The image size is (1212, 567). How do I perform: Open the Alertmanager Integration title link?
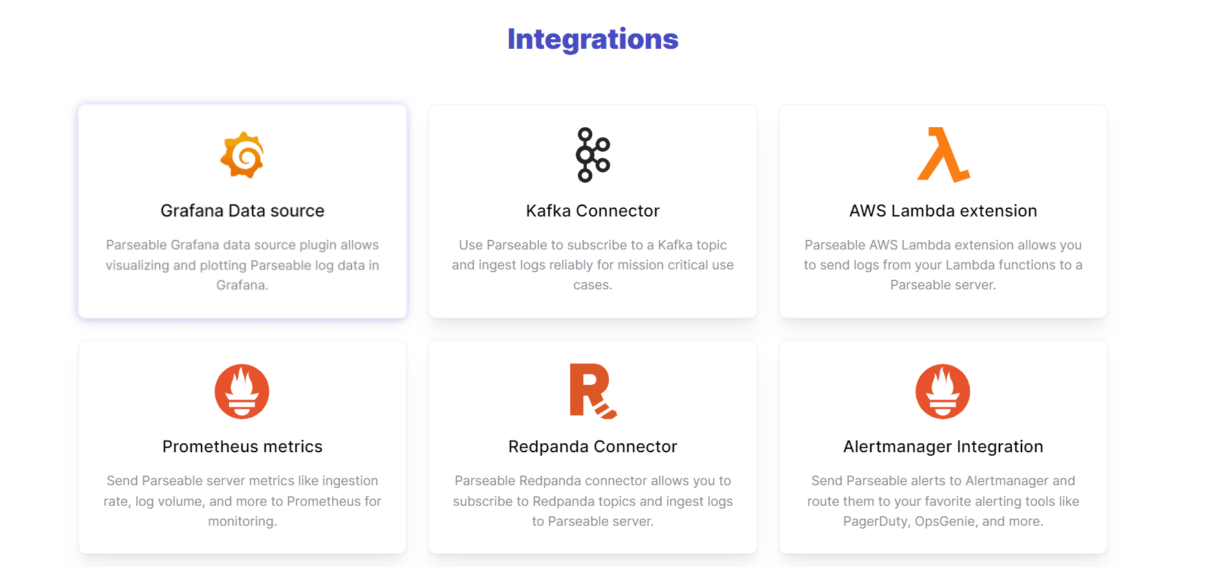tap(943, 447)
